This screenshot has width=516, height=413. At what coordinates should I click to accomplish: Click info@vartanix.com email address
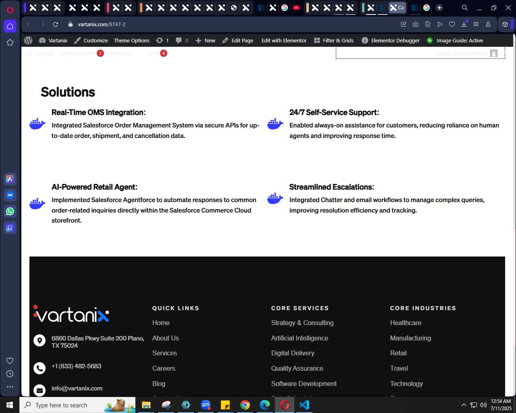click(77, 388)
